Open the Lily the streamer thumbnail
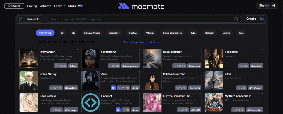This screenshot has height=114, width=283. click(x=152, y=102)
